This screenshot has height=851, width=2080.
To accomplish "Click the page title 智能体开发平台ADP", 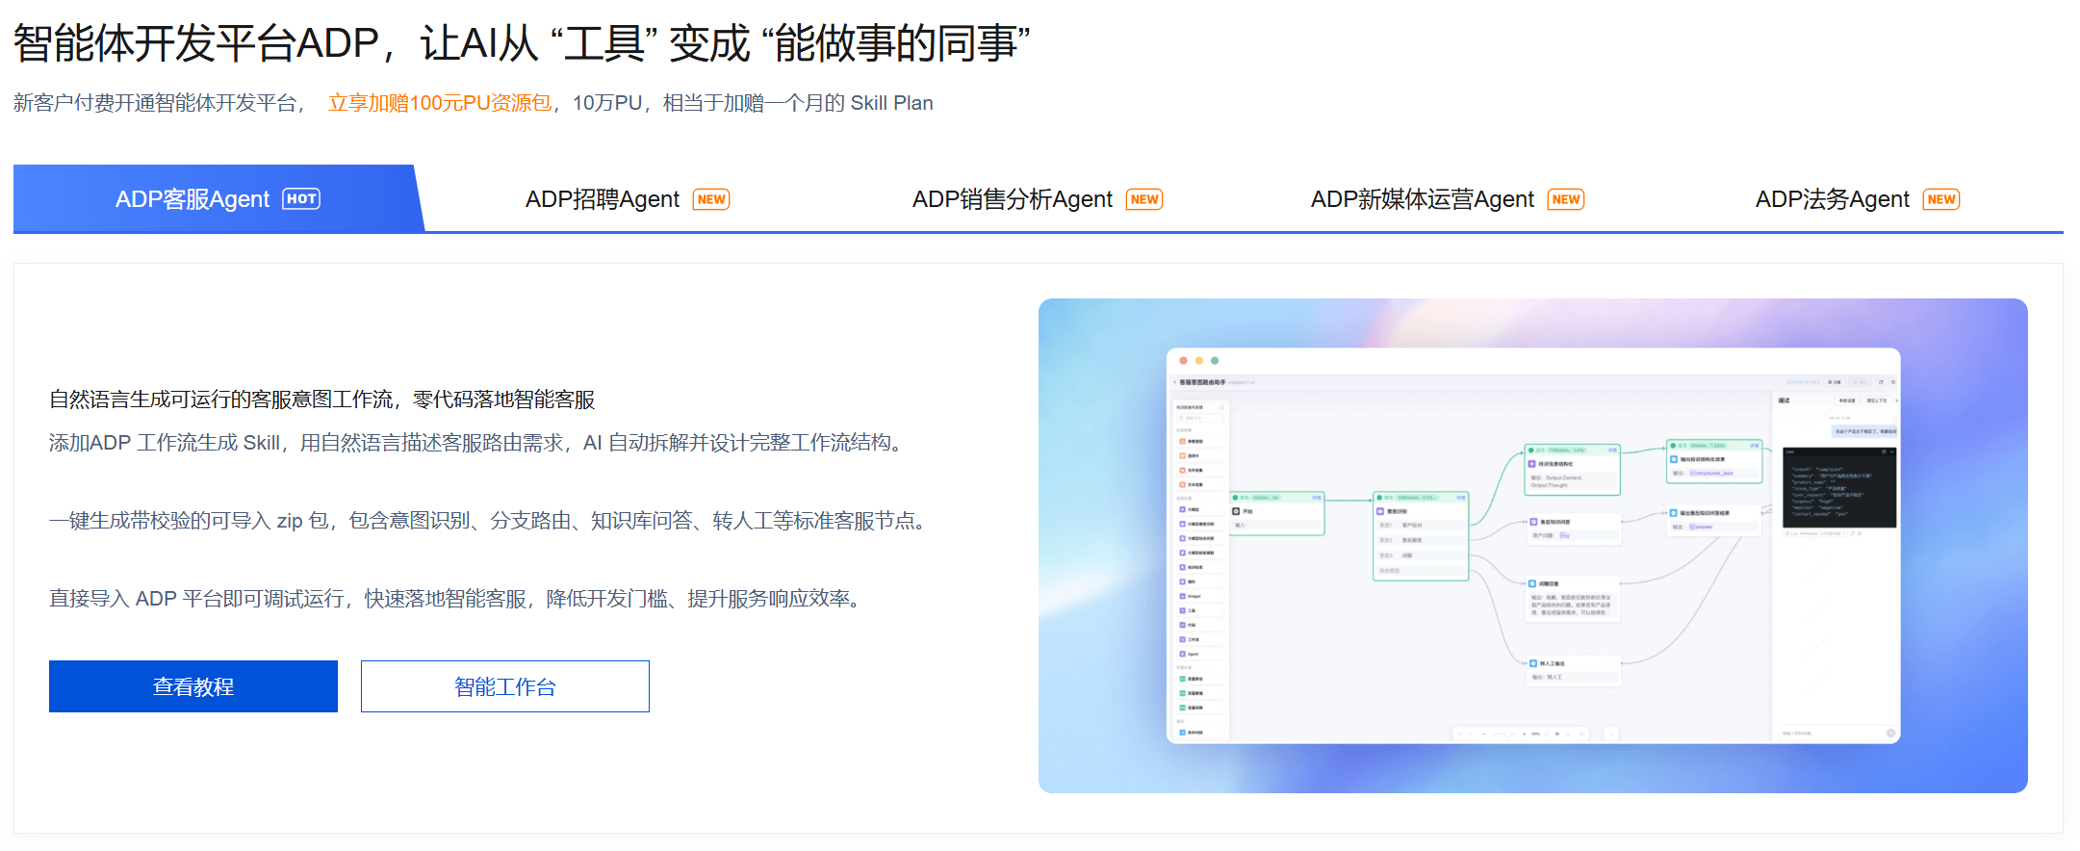I will pos(196,43).
